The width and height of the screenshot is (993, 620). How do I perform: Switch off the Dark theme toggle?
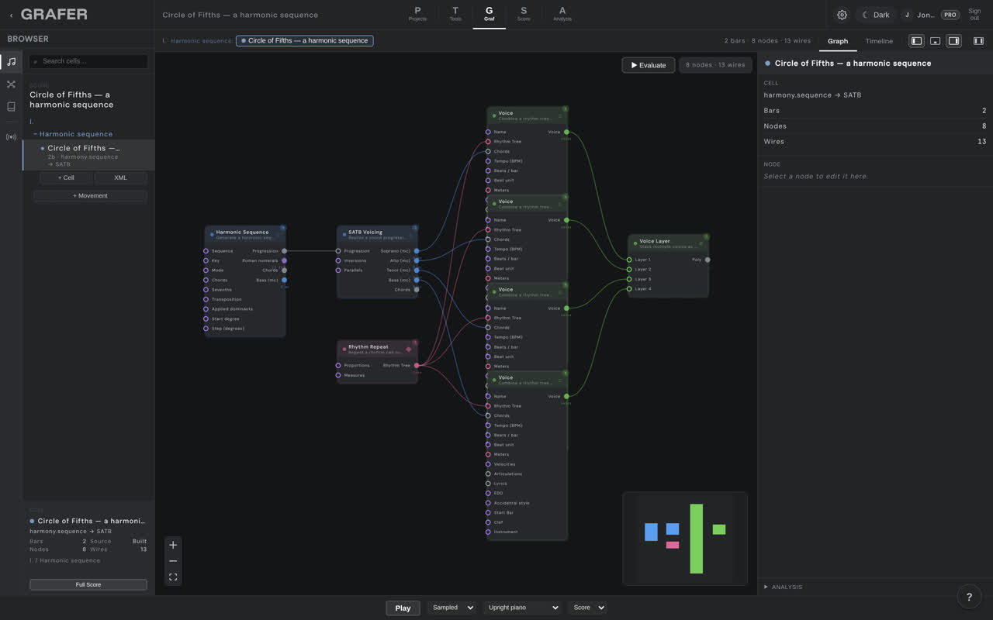(x=876, y=15)
